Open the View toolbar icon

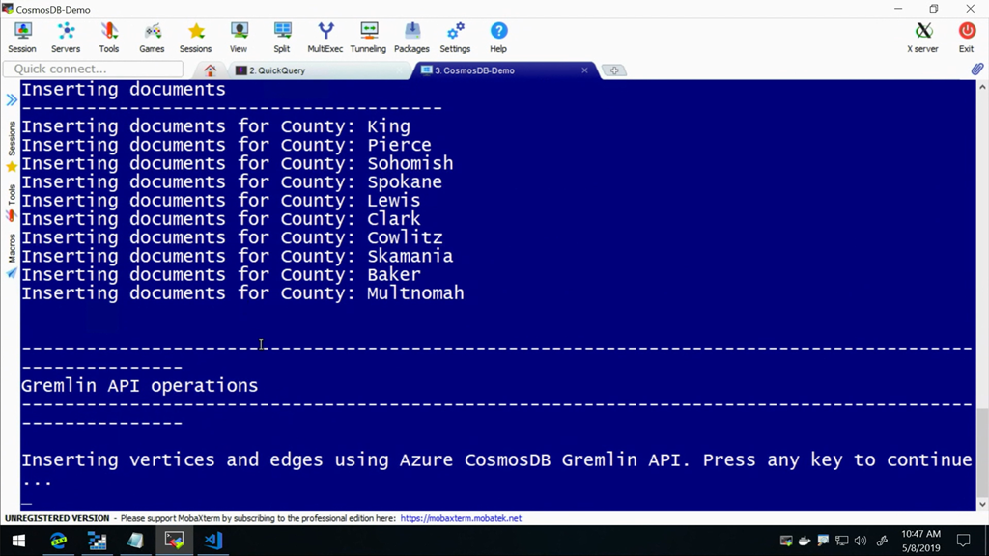(239, 38)
